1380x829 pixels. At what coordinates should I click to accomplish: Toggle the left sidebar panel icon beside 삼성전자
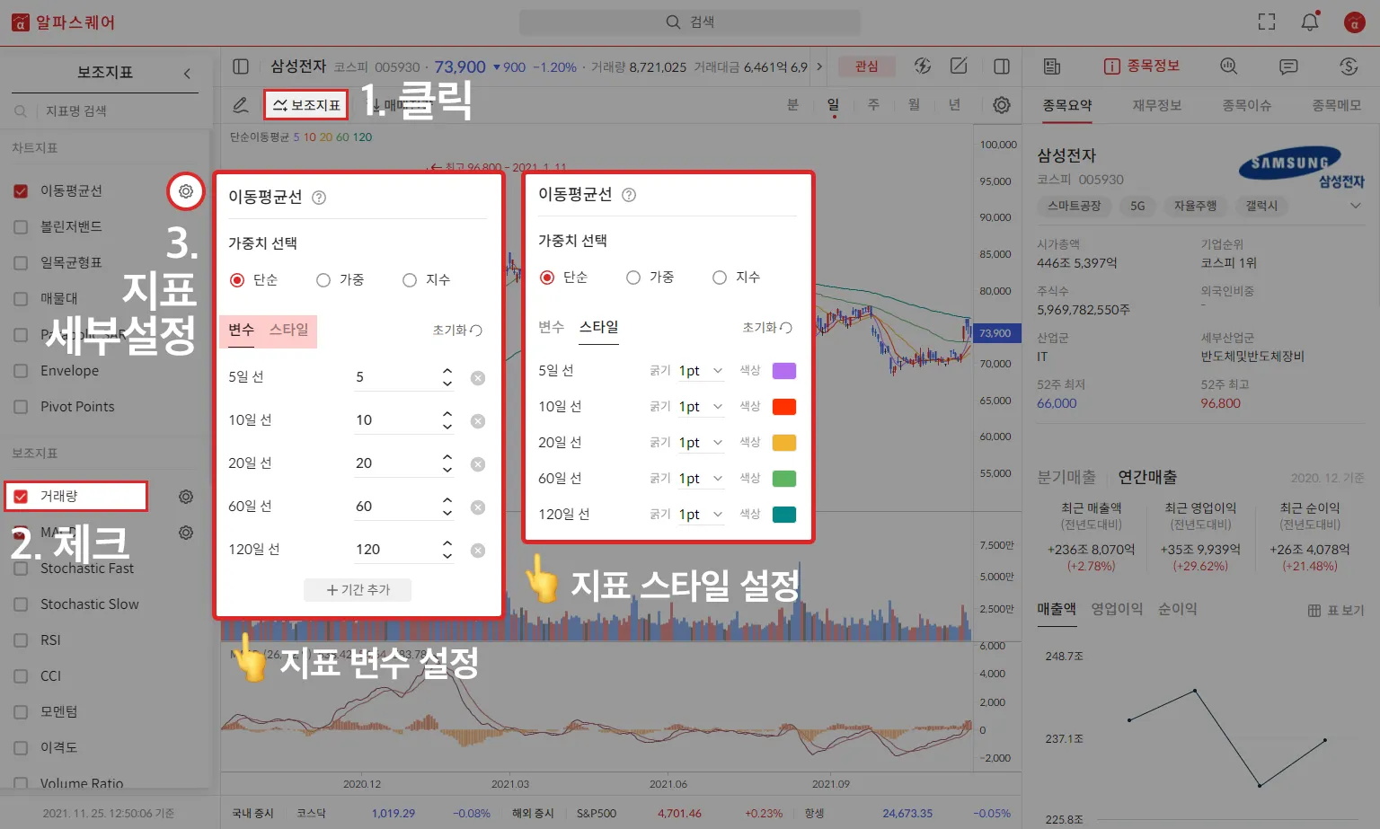[x=241, y=66]
